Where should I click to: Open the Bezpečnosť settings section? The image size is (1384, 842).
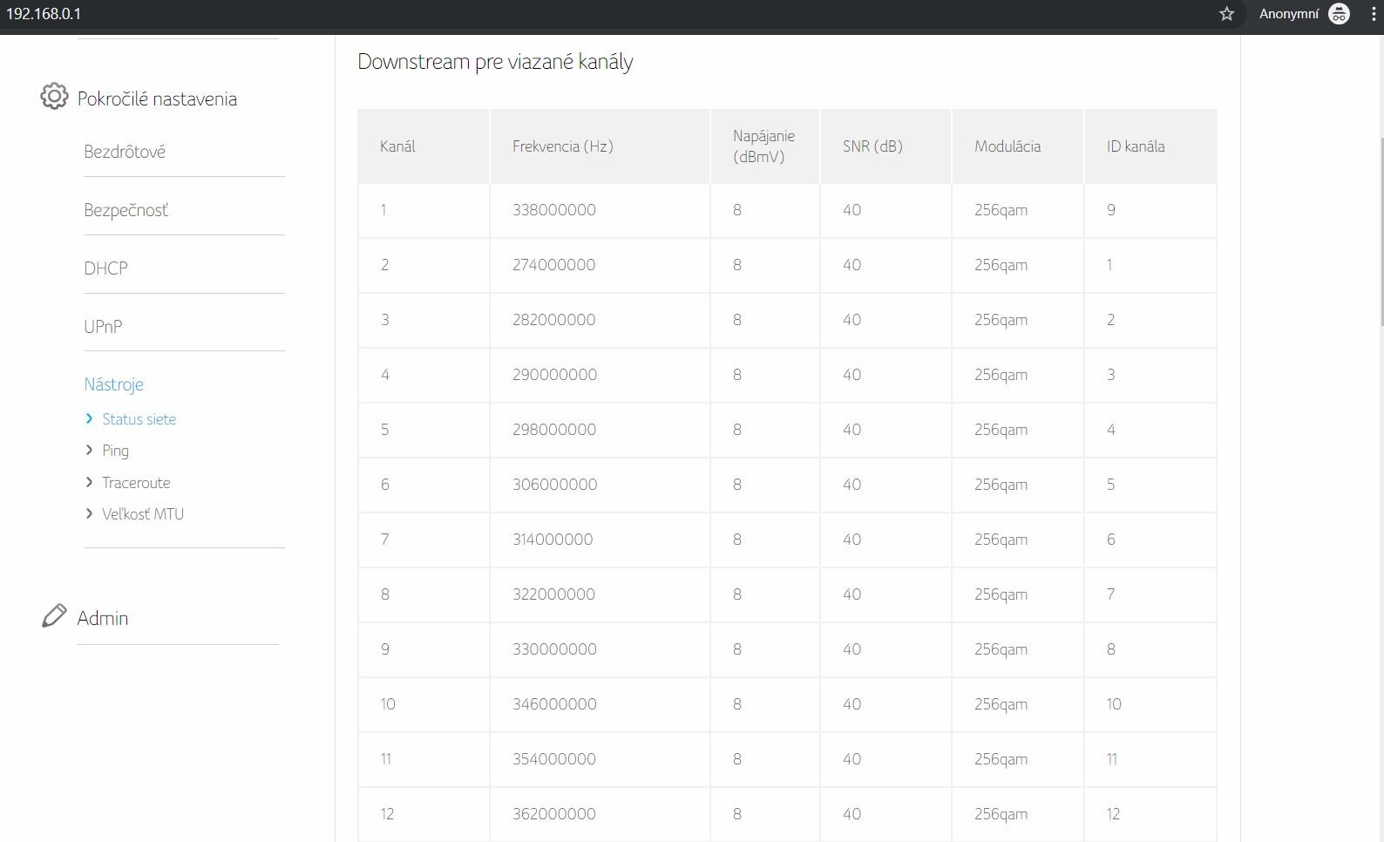[x=126, y=210]
